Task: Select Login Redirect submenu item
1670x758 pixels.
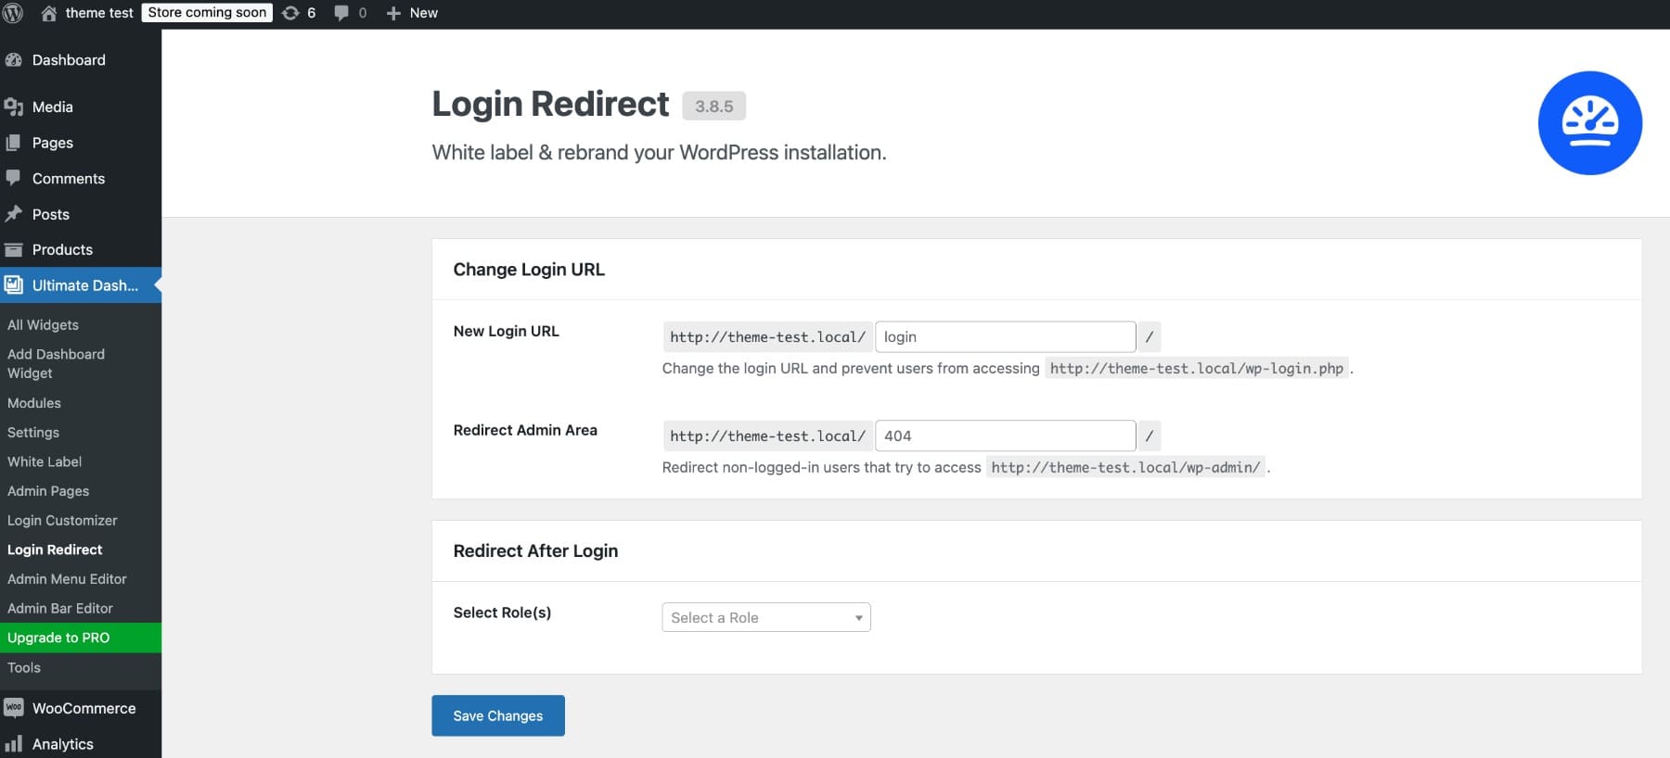Action: (x=55, y=550)
